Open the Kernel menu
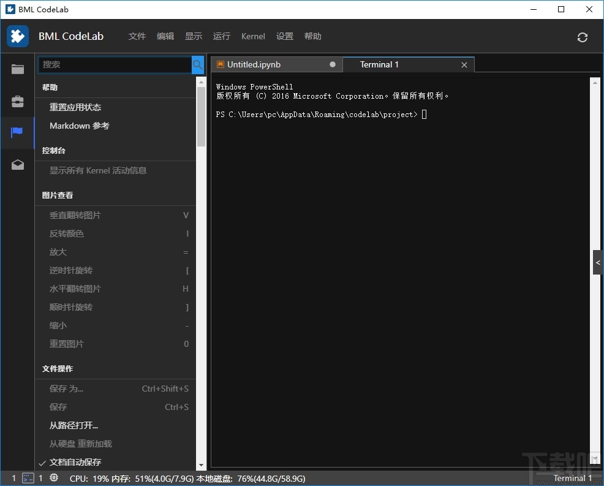 [253, 36]
